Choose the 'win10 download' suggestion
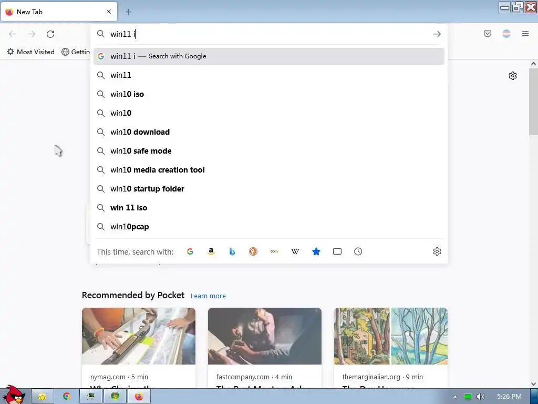538x404 pixels. [x=268, y=132]
